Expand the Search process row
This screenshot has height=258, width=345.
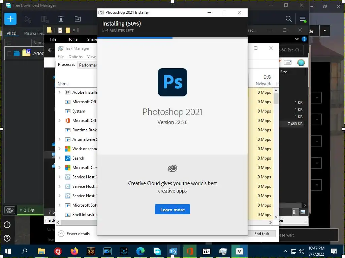[59, 158]
